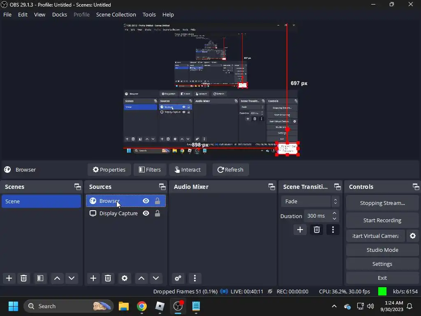Pop out the Scene Transitions dock

pyautogui.click(x=338, y=187)
